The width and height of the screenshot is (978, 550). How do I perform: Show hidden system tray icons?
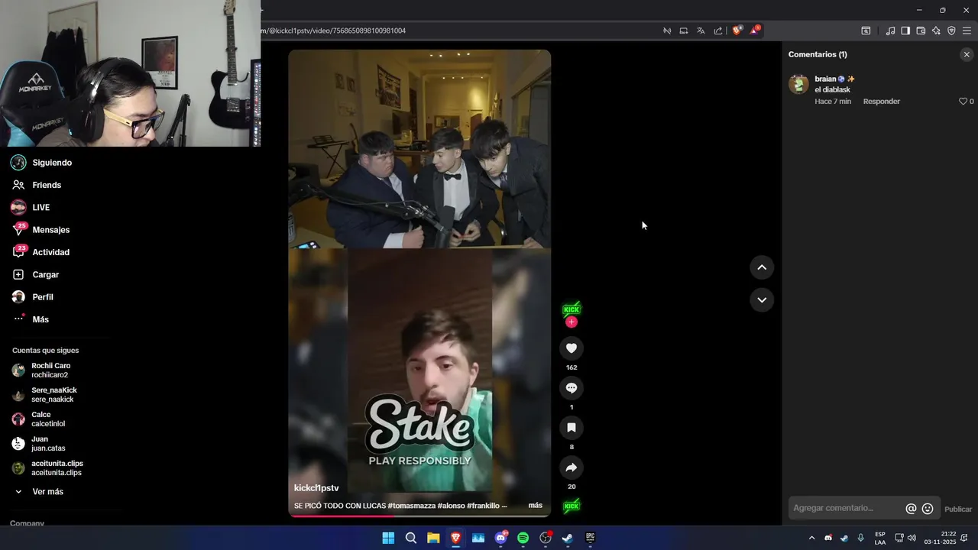pos(811,538)
